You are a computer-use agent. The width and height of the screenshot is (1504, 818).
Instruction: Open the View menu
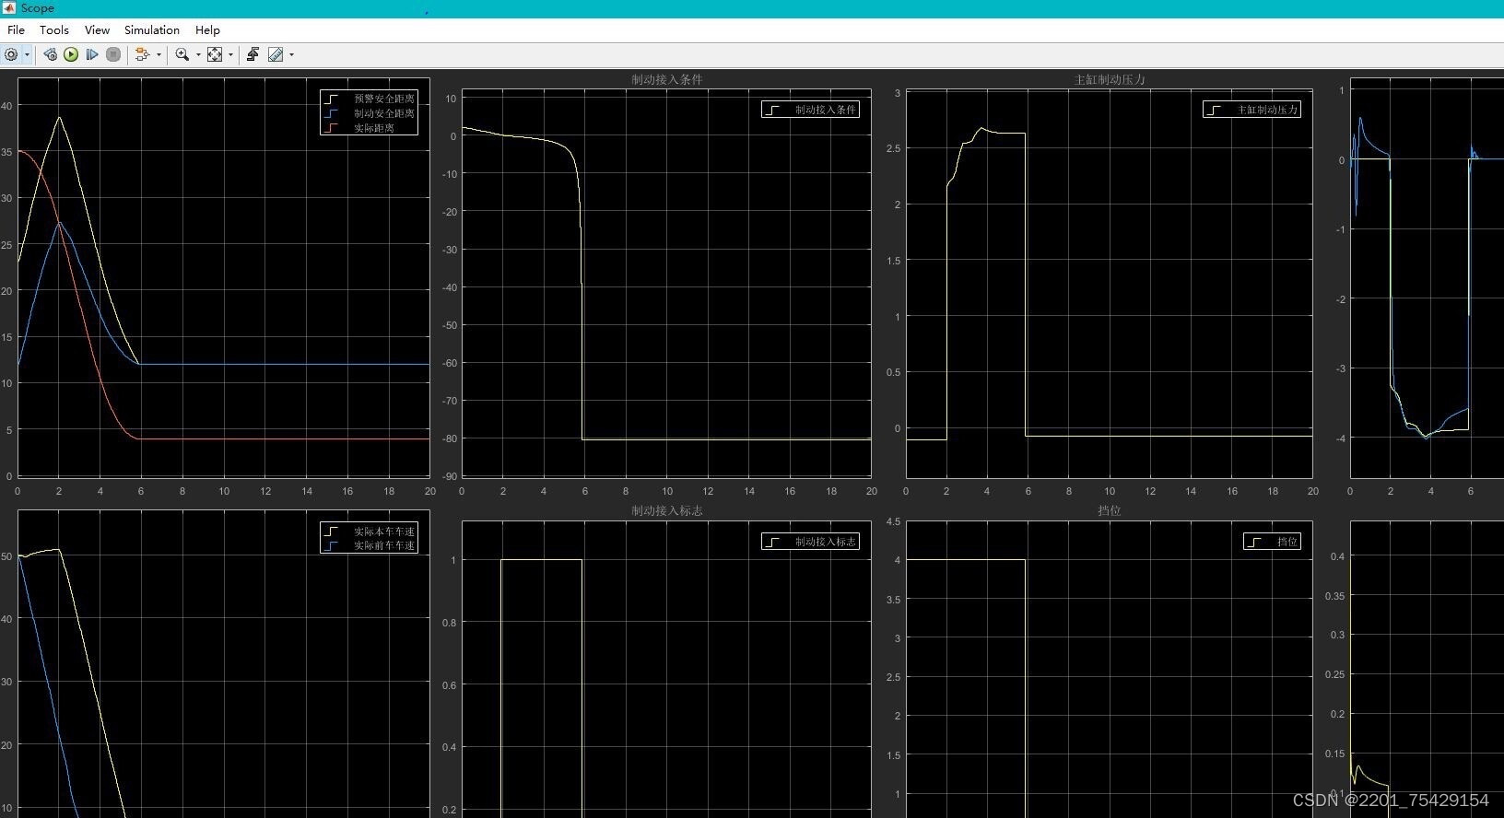coord(97,29)
